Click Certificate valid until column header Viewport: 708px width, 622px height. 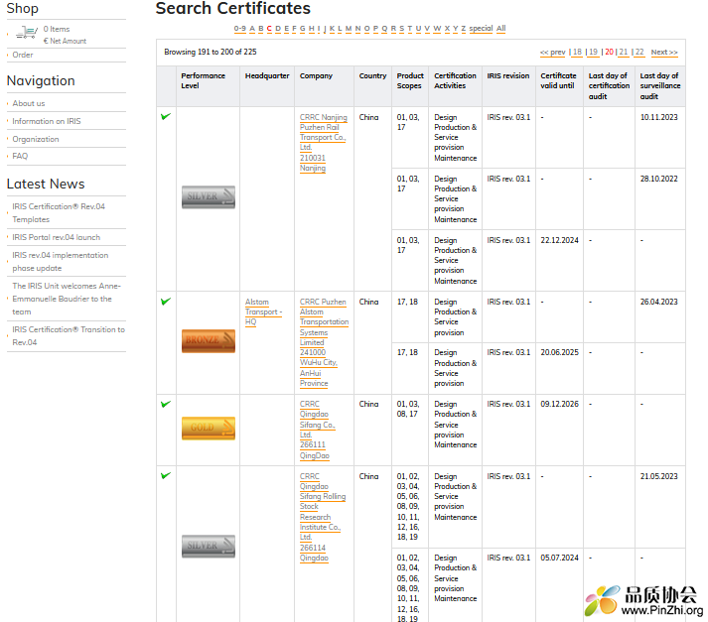tap(558, 80)
